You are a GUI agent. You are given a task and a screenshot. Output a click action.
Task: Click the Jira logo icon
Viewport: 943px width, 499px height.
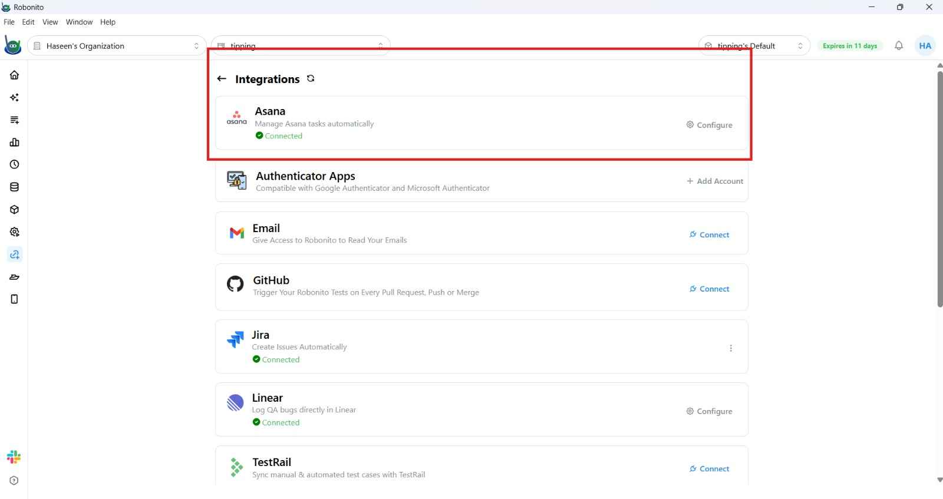(235, 339)
